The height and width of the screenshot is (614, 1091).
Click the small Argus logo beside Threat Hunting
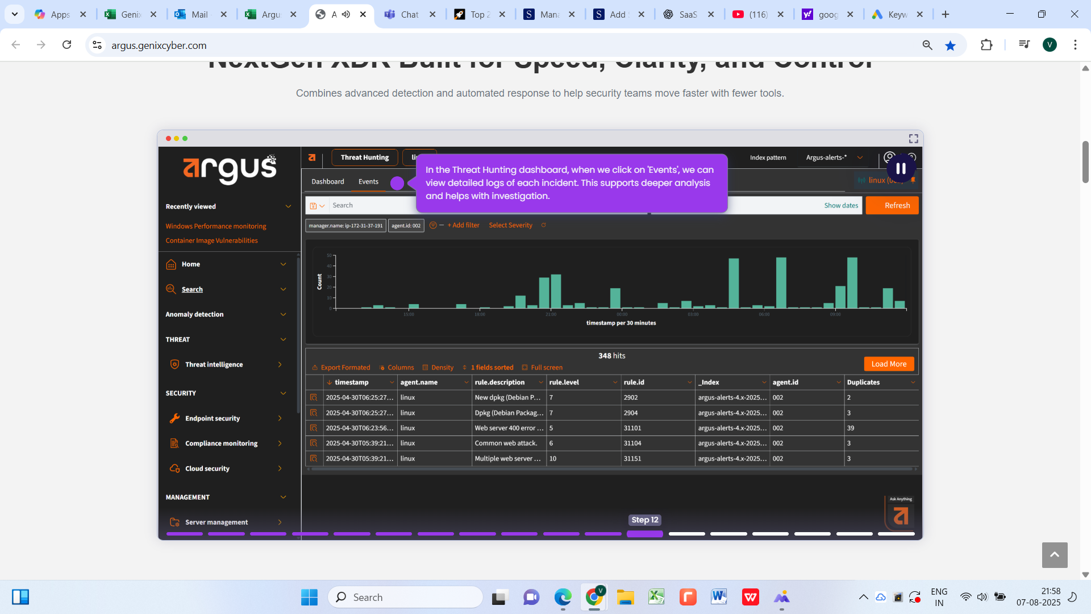pyautogui.click(x=312, y=157)
